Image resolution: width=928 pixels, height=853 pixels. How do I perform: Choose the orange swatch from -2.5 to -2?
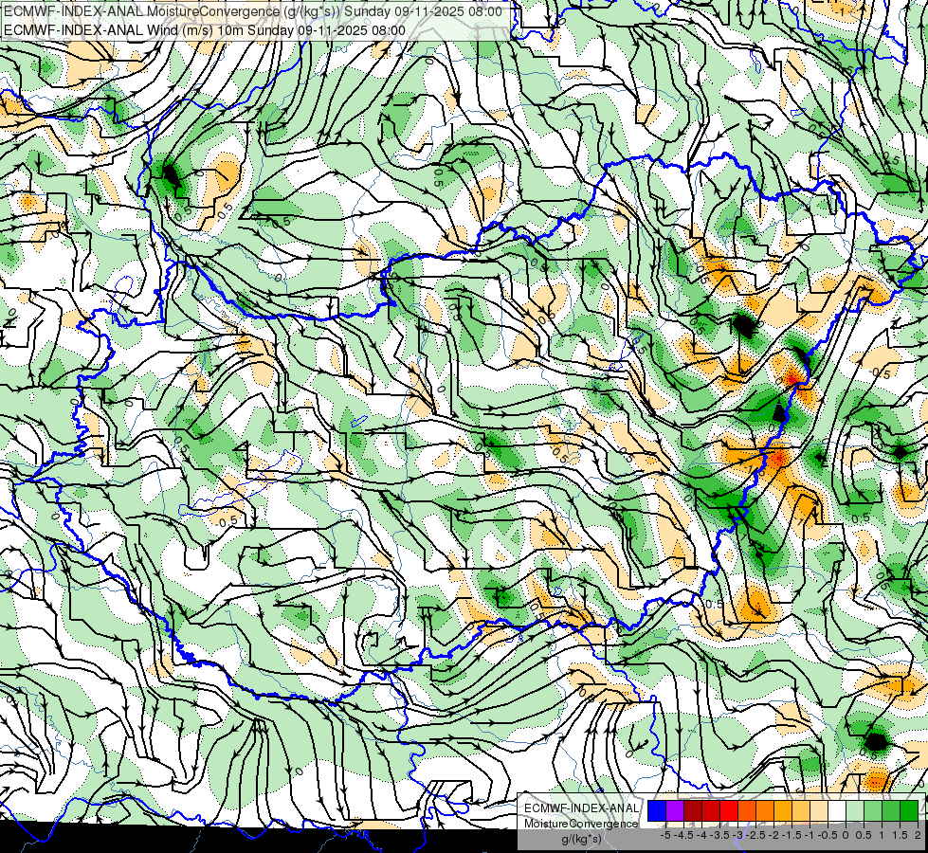pos(765,810)
